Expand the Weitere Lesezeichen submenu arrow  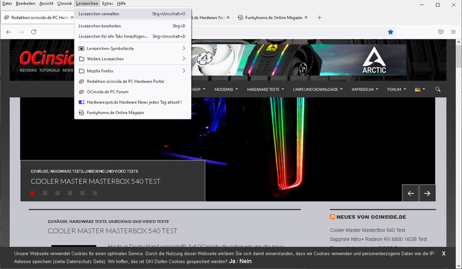184,59
